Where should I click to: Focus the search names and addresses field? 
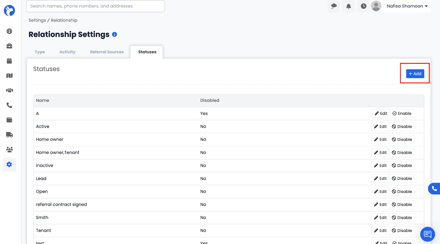pos(95,6)
